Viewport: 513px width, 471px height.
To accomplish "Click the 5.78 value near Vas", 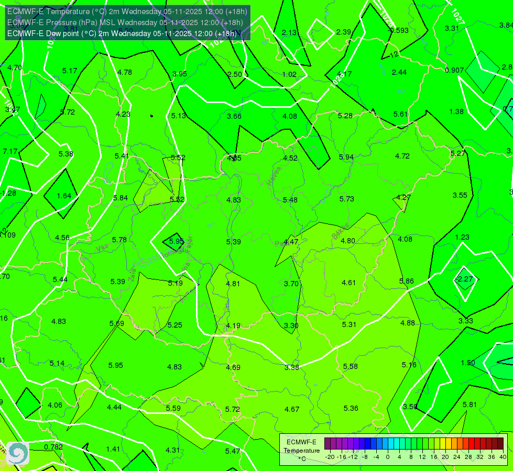I will [x=119, y=240].
